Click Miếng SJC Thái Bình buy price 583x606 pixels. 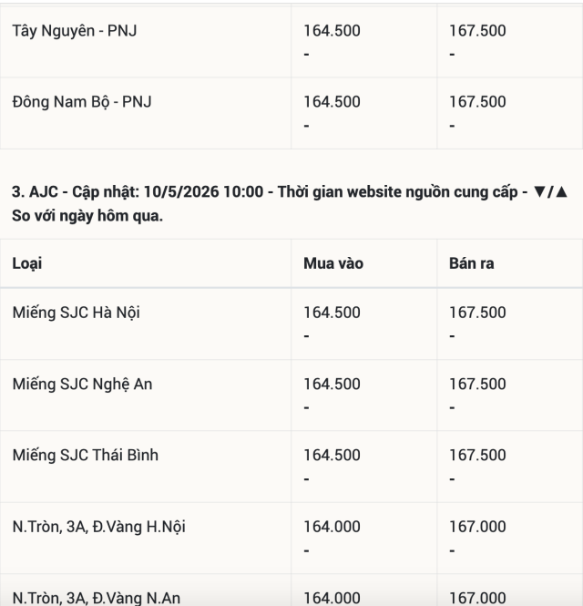point(332,456)
